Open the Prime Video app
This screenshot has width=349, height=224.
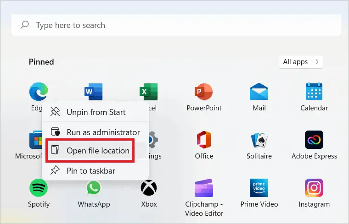click(259, 188)
